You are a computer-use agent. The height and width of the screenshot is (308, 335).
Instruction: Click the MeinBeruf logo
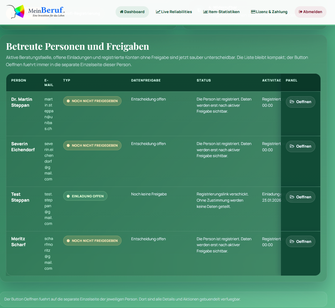(35, 12)
